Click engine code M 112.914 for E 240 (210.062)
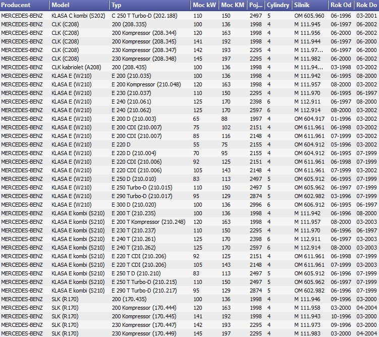 [307, 110]
